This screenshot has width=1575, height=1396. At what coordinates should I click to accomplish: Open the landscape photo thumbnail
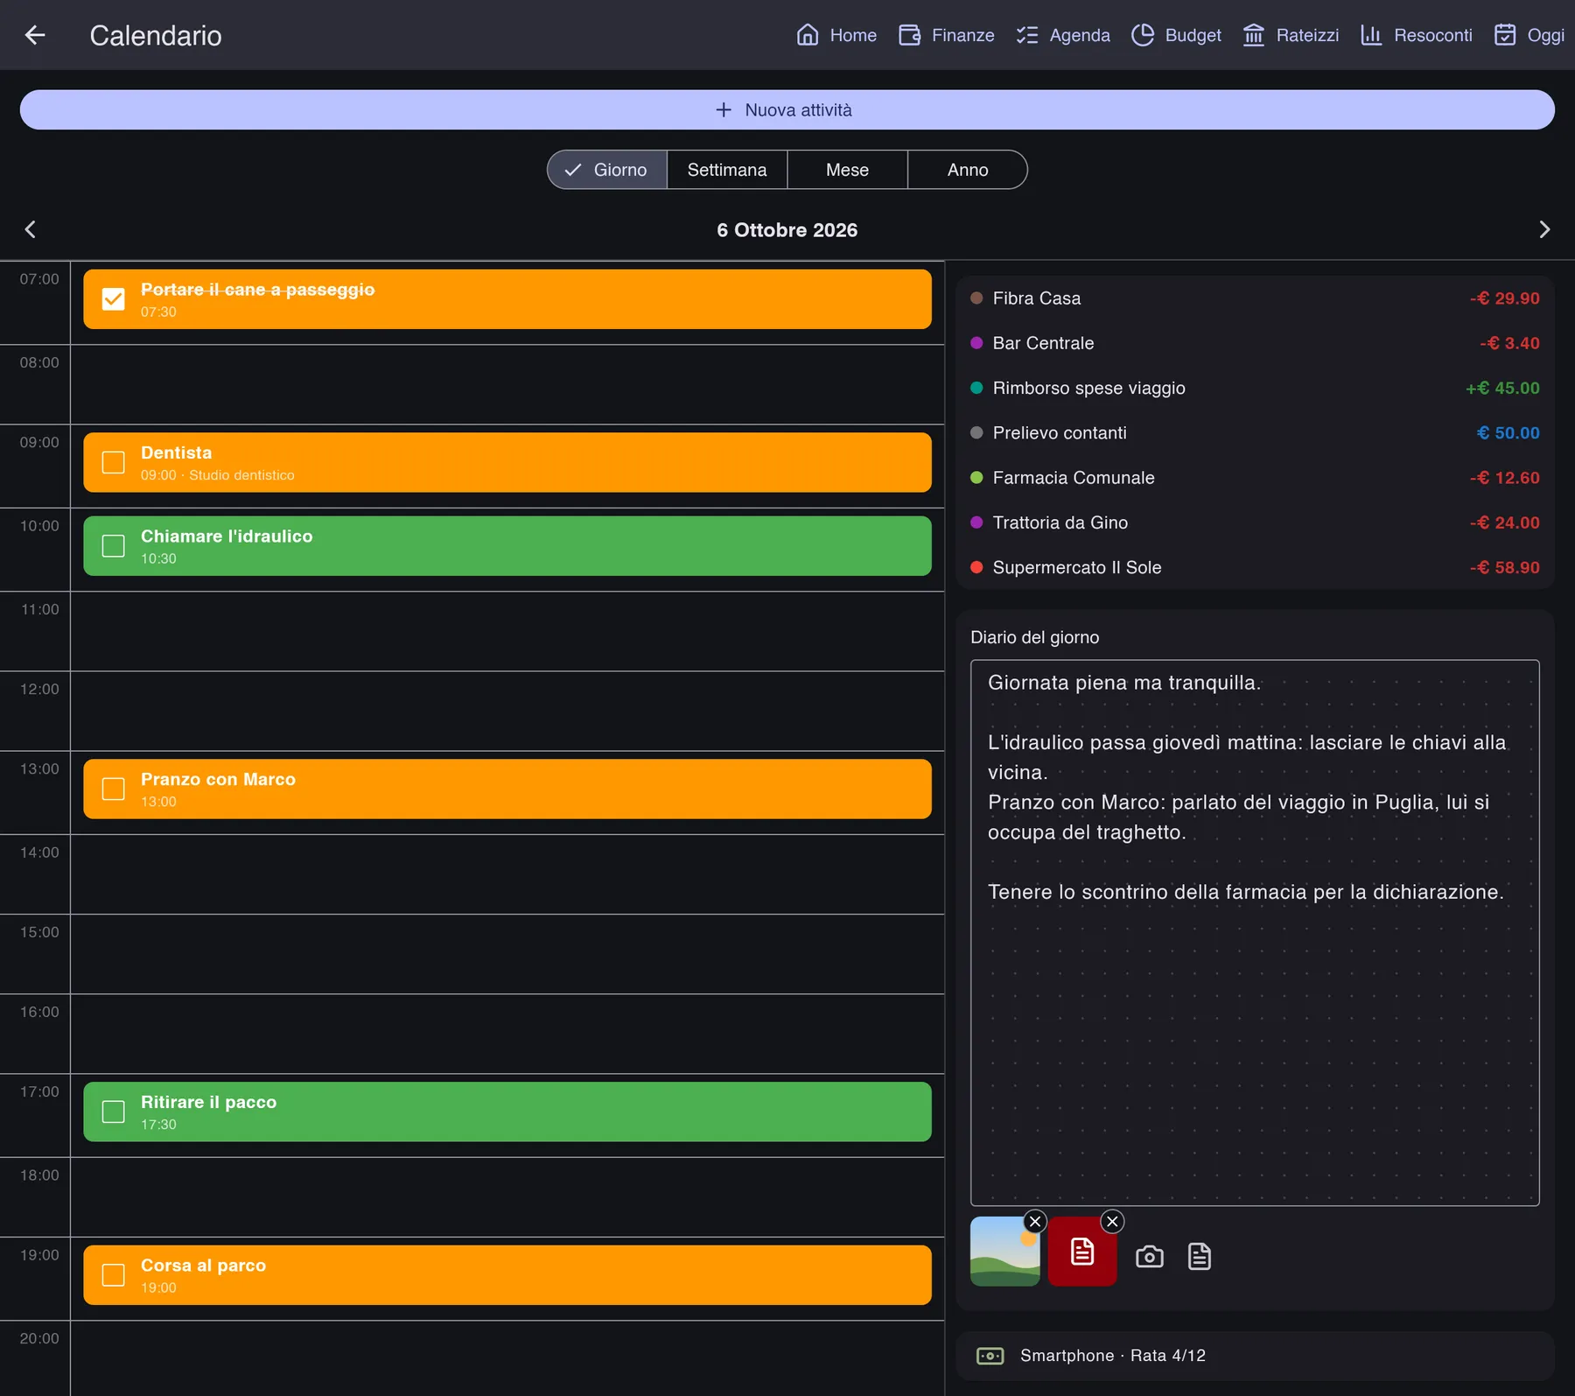[x=1004, y=1252]
